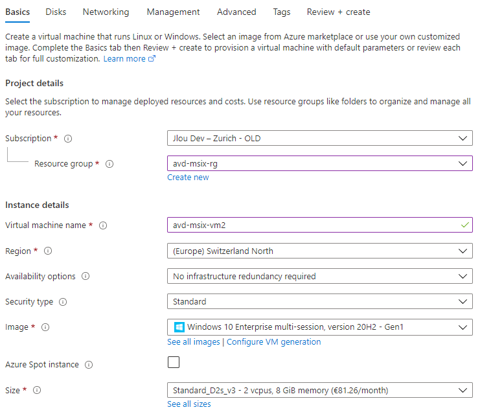Click the Security type info icon
480x414 pixels.
click(63, 302)
